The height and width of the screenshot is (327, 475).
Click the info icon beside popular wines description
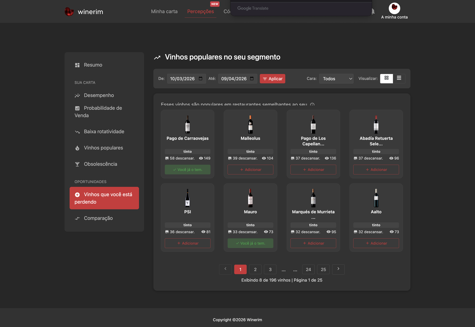point(312,104)
